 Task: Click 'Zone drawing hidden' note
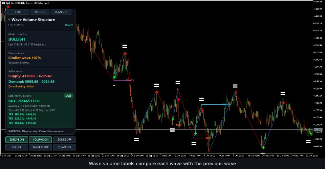(x=21, y=87)
